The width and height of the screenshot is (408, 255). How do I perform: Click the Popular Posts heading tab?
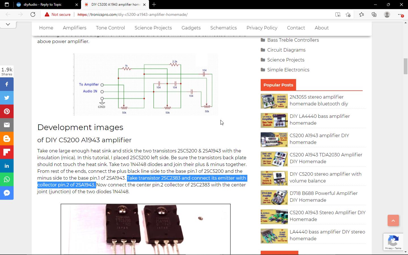coord(278,85)
